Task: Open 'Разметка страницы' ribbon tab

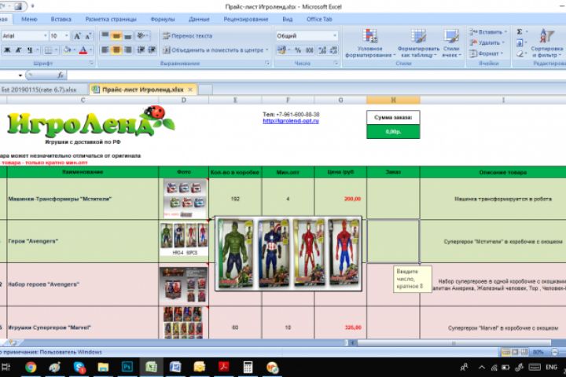Action: point(111,19)
